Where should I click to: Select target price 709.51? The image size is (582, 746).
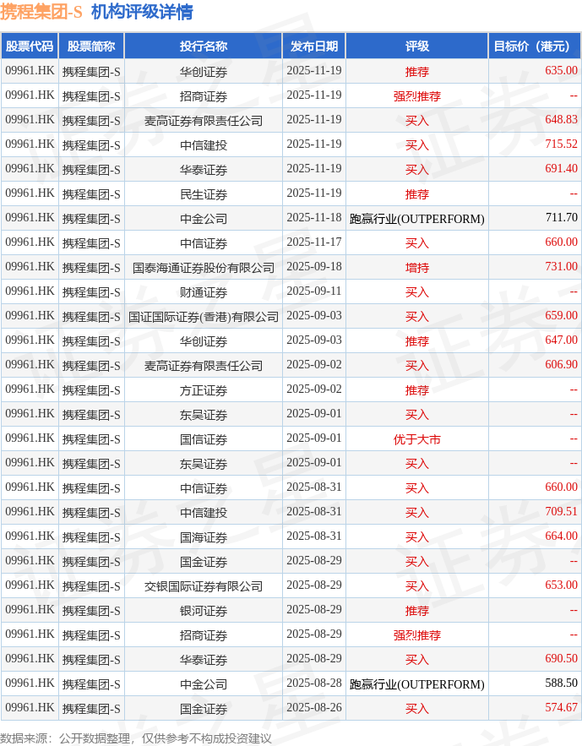[561, 511]
